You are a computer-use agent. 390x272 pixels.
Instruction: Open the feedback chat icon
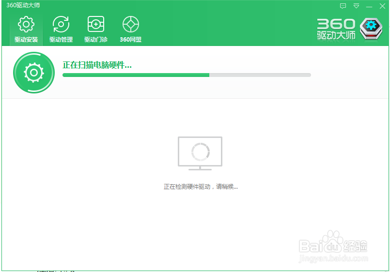click(x=343, y=6)
